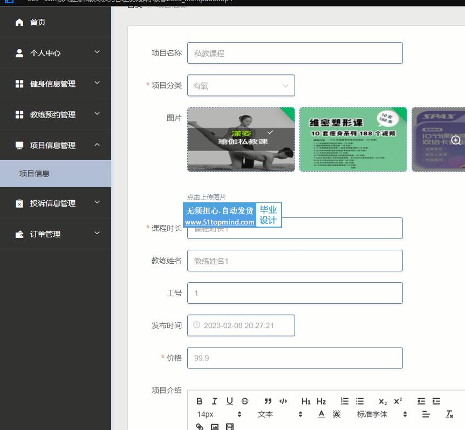This screenshot has height=430, width=465.
Task: Open the 投诉信息管理 menu item
Action: [56, 203]
